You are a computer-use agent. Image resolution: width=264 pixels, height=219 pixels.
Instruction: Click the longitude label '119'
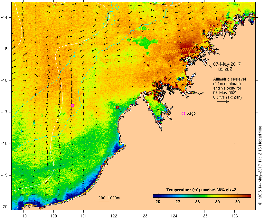tap(24, 216)
